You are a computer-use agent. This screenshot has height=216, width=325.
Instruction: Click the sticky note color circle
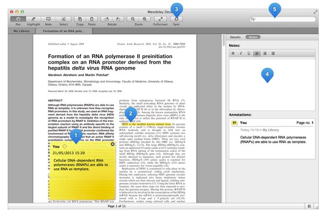click(x=65, y=146)
